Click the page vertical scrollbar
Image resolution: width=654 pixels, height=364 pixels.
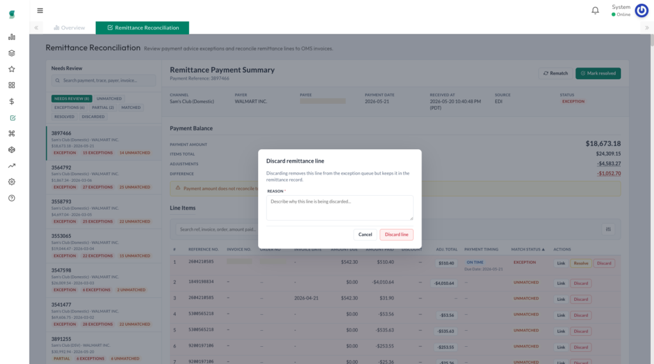point(651,40)
